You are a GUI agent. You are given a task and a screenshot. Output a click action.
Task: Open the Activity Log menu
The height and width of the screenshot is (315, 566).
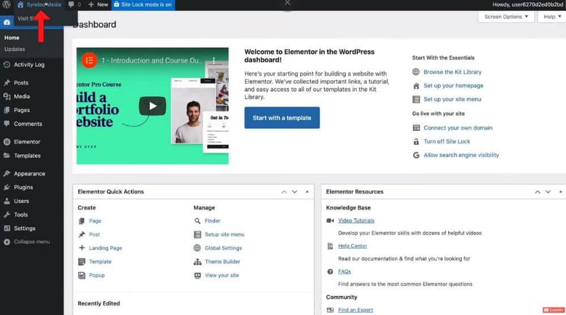29,65
